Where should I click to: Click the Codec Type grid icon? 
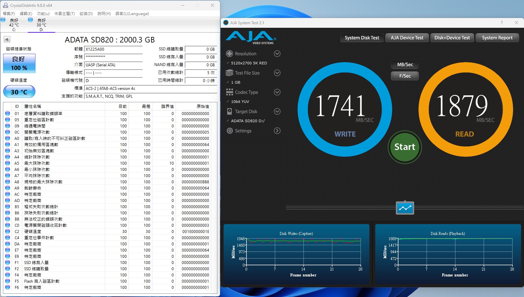coord(229,92)
